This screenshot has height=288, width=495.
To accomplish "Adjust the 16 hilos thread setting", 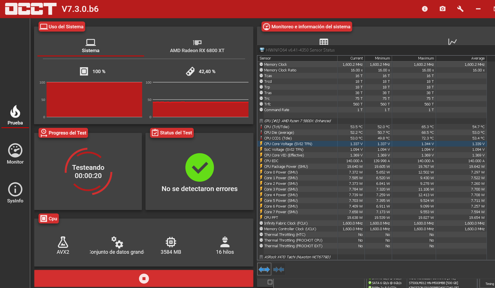I will [x=225, y=245].
